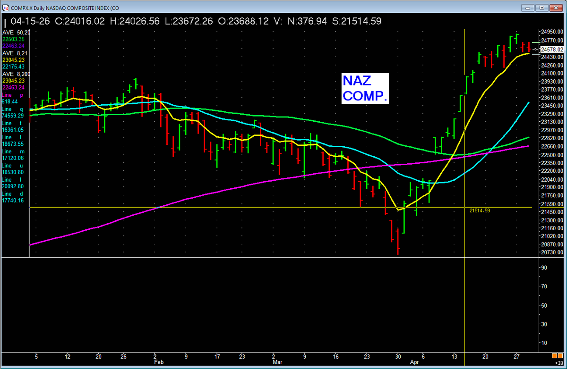Select the Line u study label
Screen dimensions: 567x369
(x=13, y=166)
